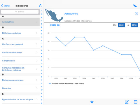Open Divorcios indicator

(x=20, y=88)
